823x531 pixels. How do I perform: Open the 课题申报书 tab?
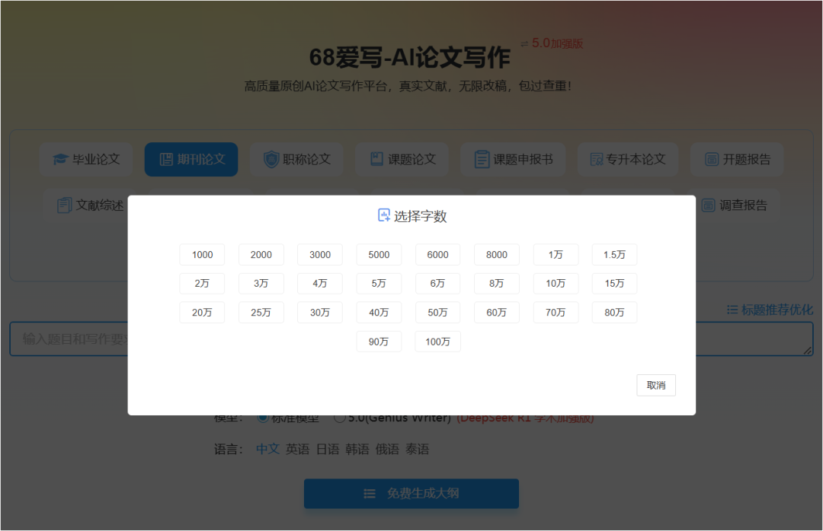[513, 159]
